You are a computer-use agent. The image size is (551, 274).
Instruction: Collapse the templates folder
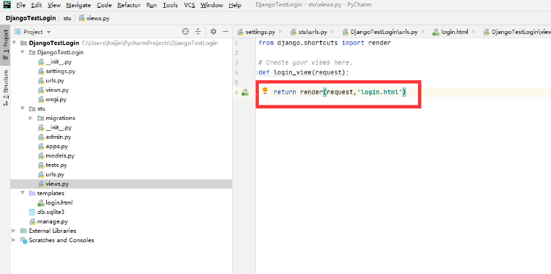pos(22,193)
